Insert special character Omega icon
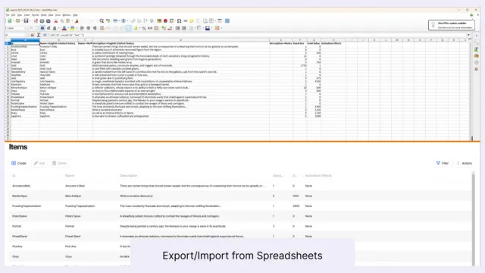 (x=179, y=20)
